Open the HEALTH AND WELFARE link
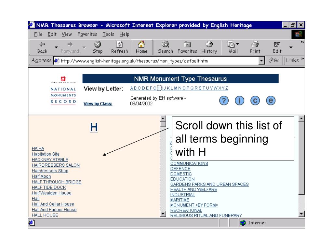Screen dimensions: 333x250 click(x=194, y=189)
